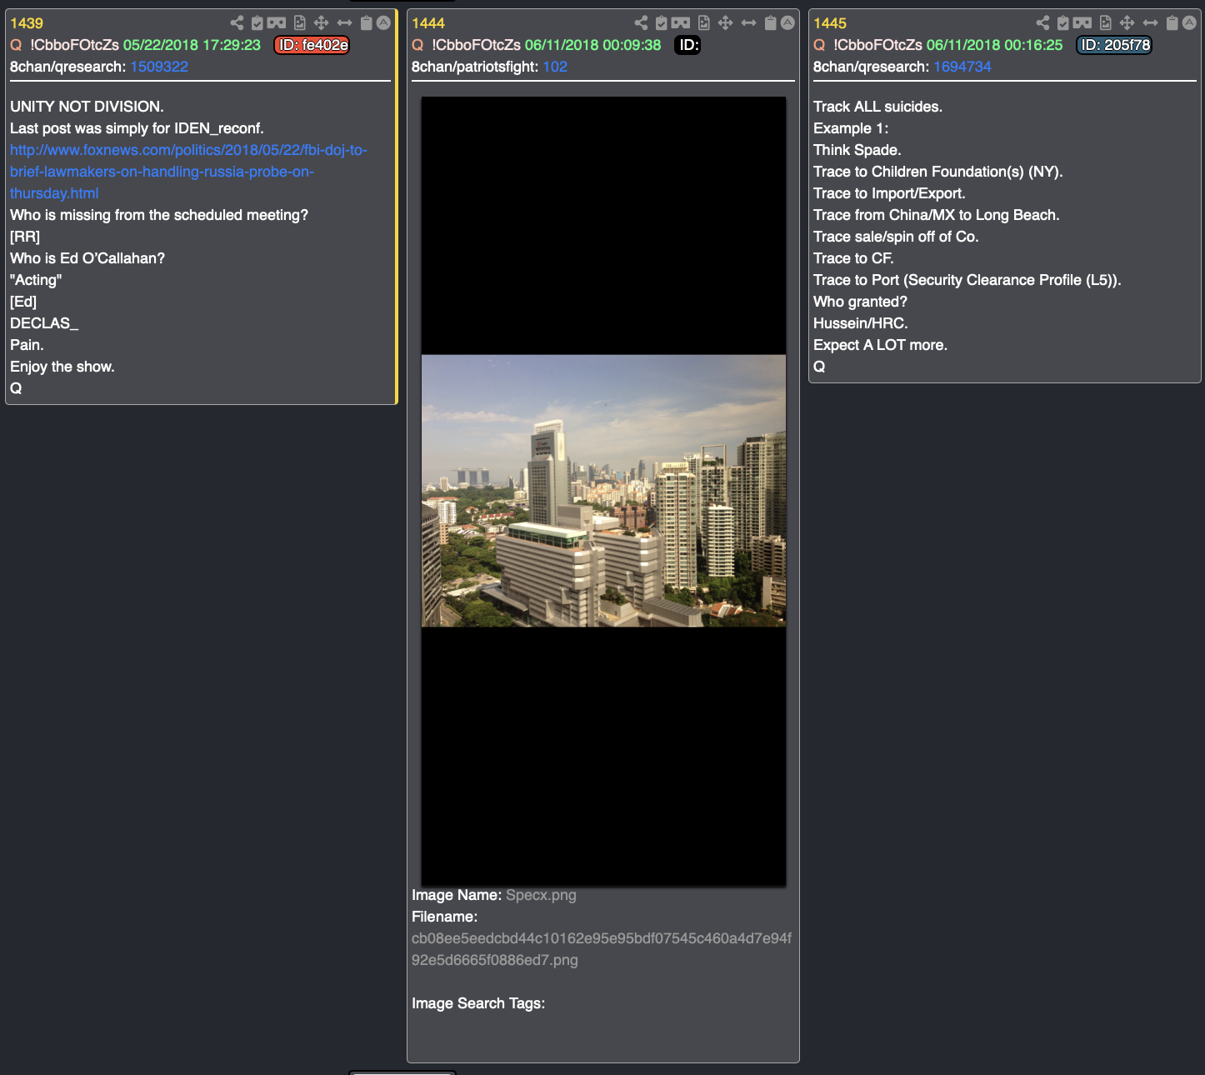Click post number 1439
Viewport: 1205px width, 1075px height.
tap(27, 23)
